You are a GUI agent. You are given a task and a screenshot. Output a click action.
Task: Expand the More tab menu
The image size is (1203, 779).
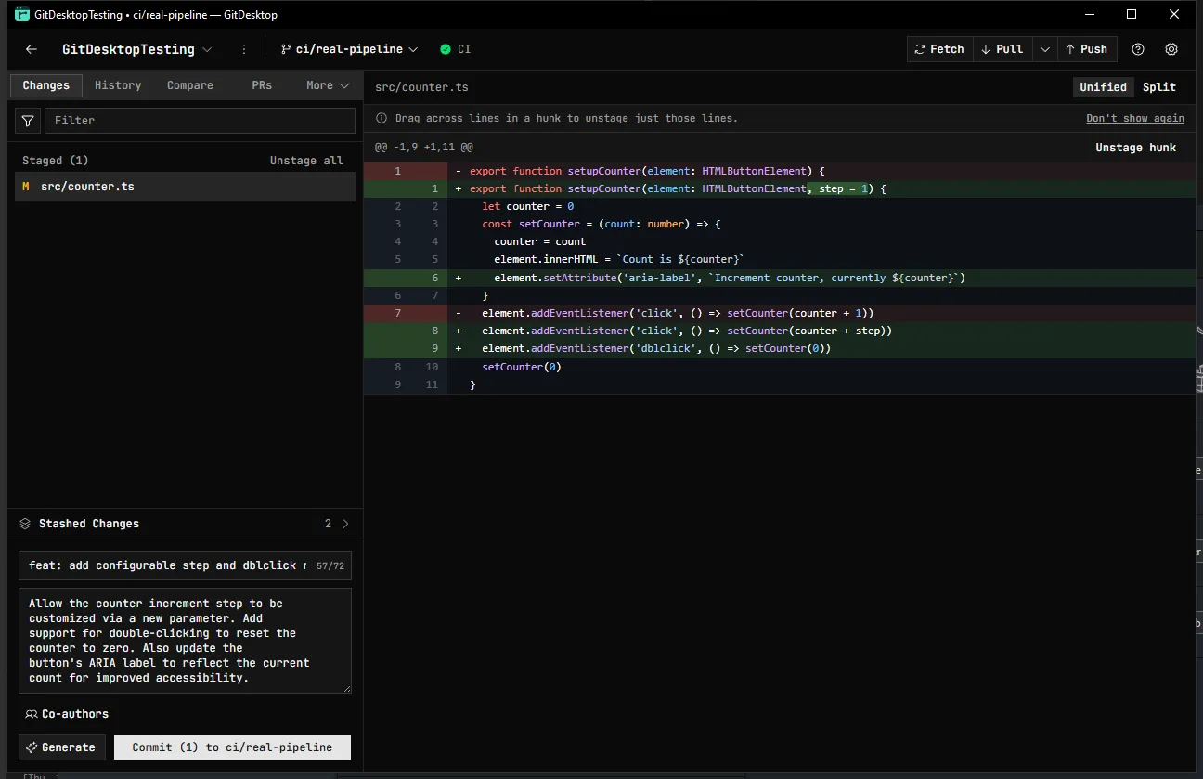pos(328,85)
